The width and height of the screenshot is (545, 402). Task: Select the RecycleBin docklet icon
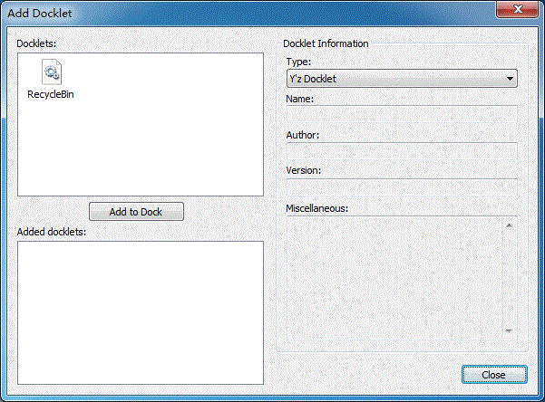pyautogui.click(x=52, y=72)
